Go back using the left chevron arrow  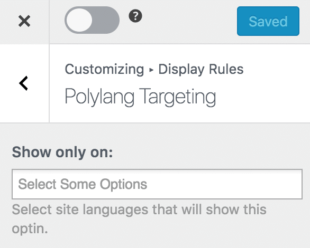pos(24,83)
